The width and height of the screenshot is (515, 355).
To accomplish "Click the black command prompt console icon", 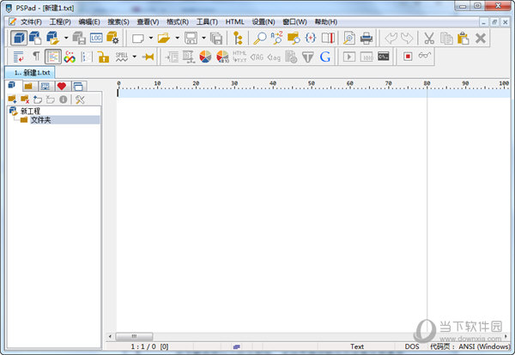I will coord(384,57).
